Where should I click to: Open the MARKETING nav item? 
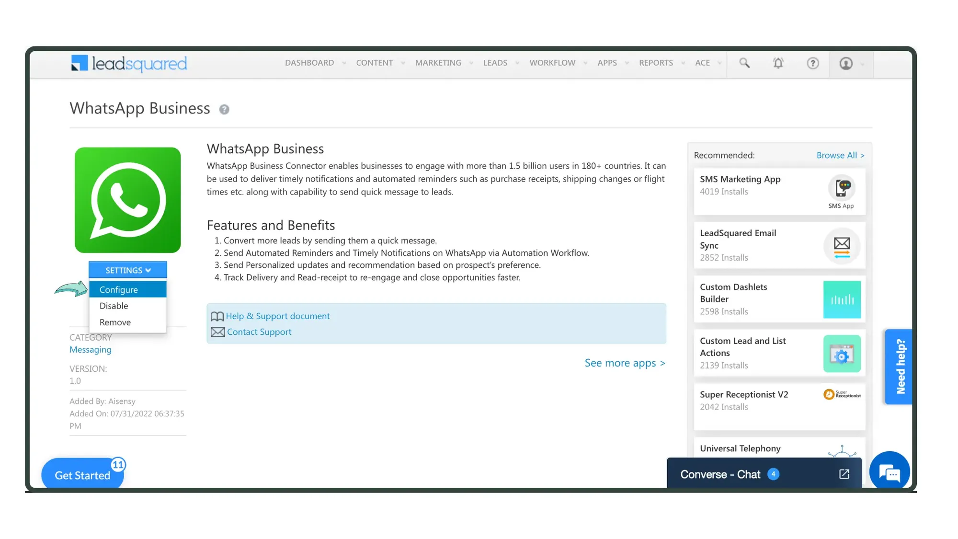click(x=438, y=63)
